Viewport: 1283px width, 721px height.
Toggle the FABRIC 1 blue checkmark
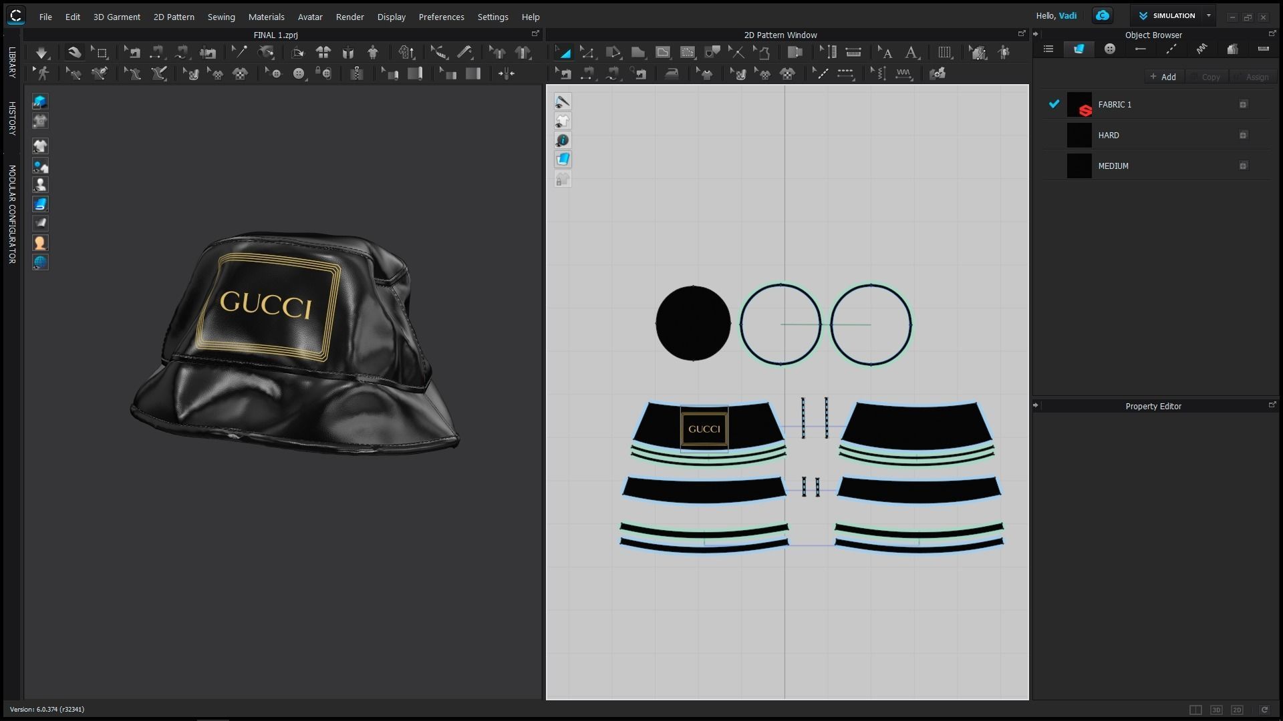coord(1054,104)
